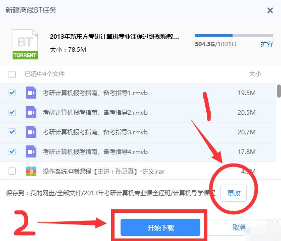Click the 20.7M size value
Image resolution: width=281 pixels, height=241 pixels.
pyautogui.click(x=247, y=132)
